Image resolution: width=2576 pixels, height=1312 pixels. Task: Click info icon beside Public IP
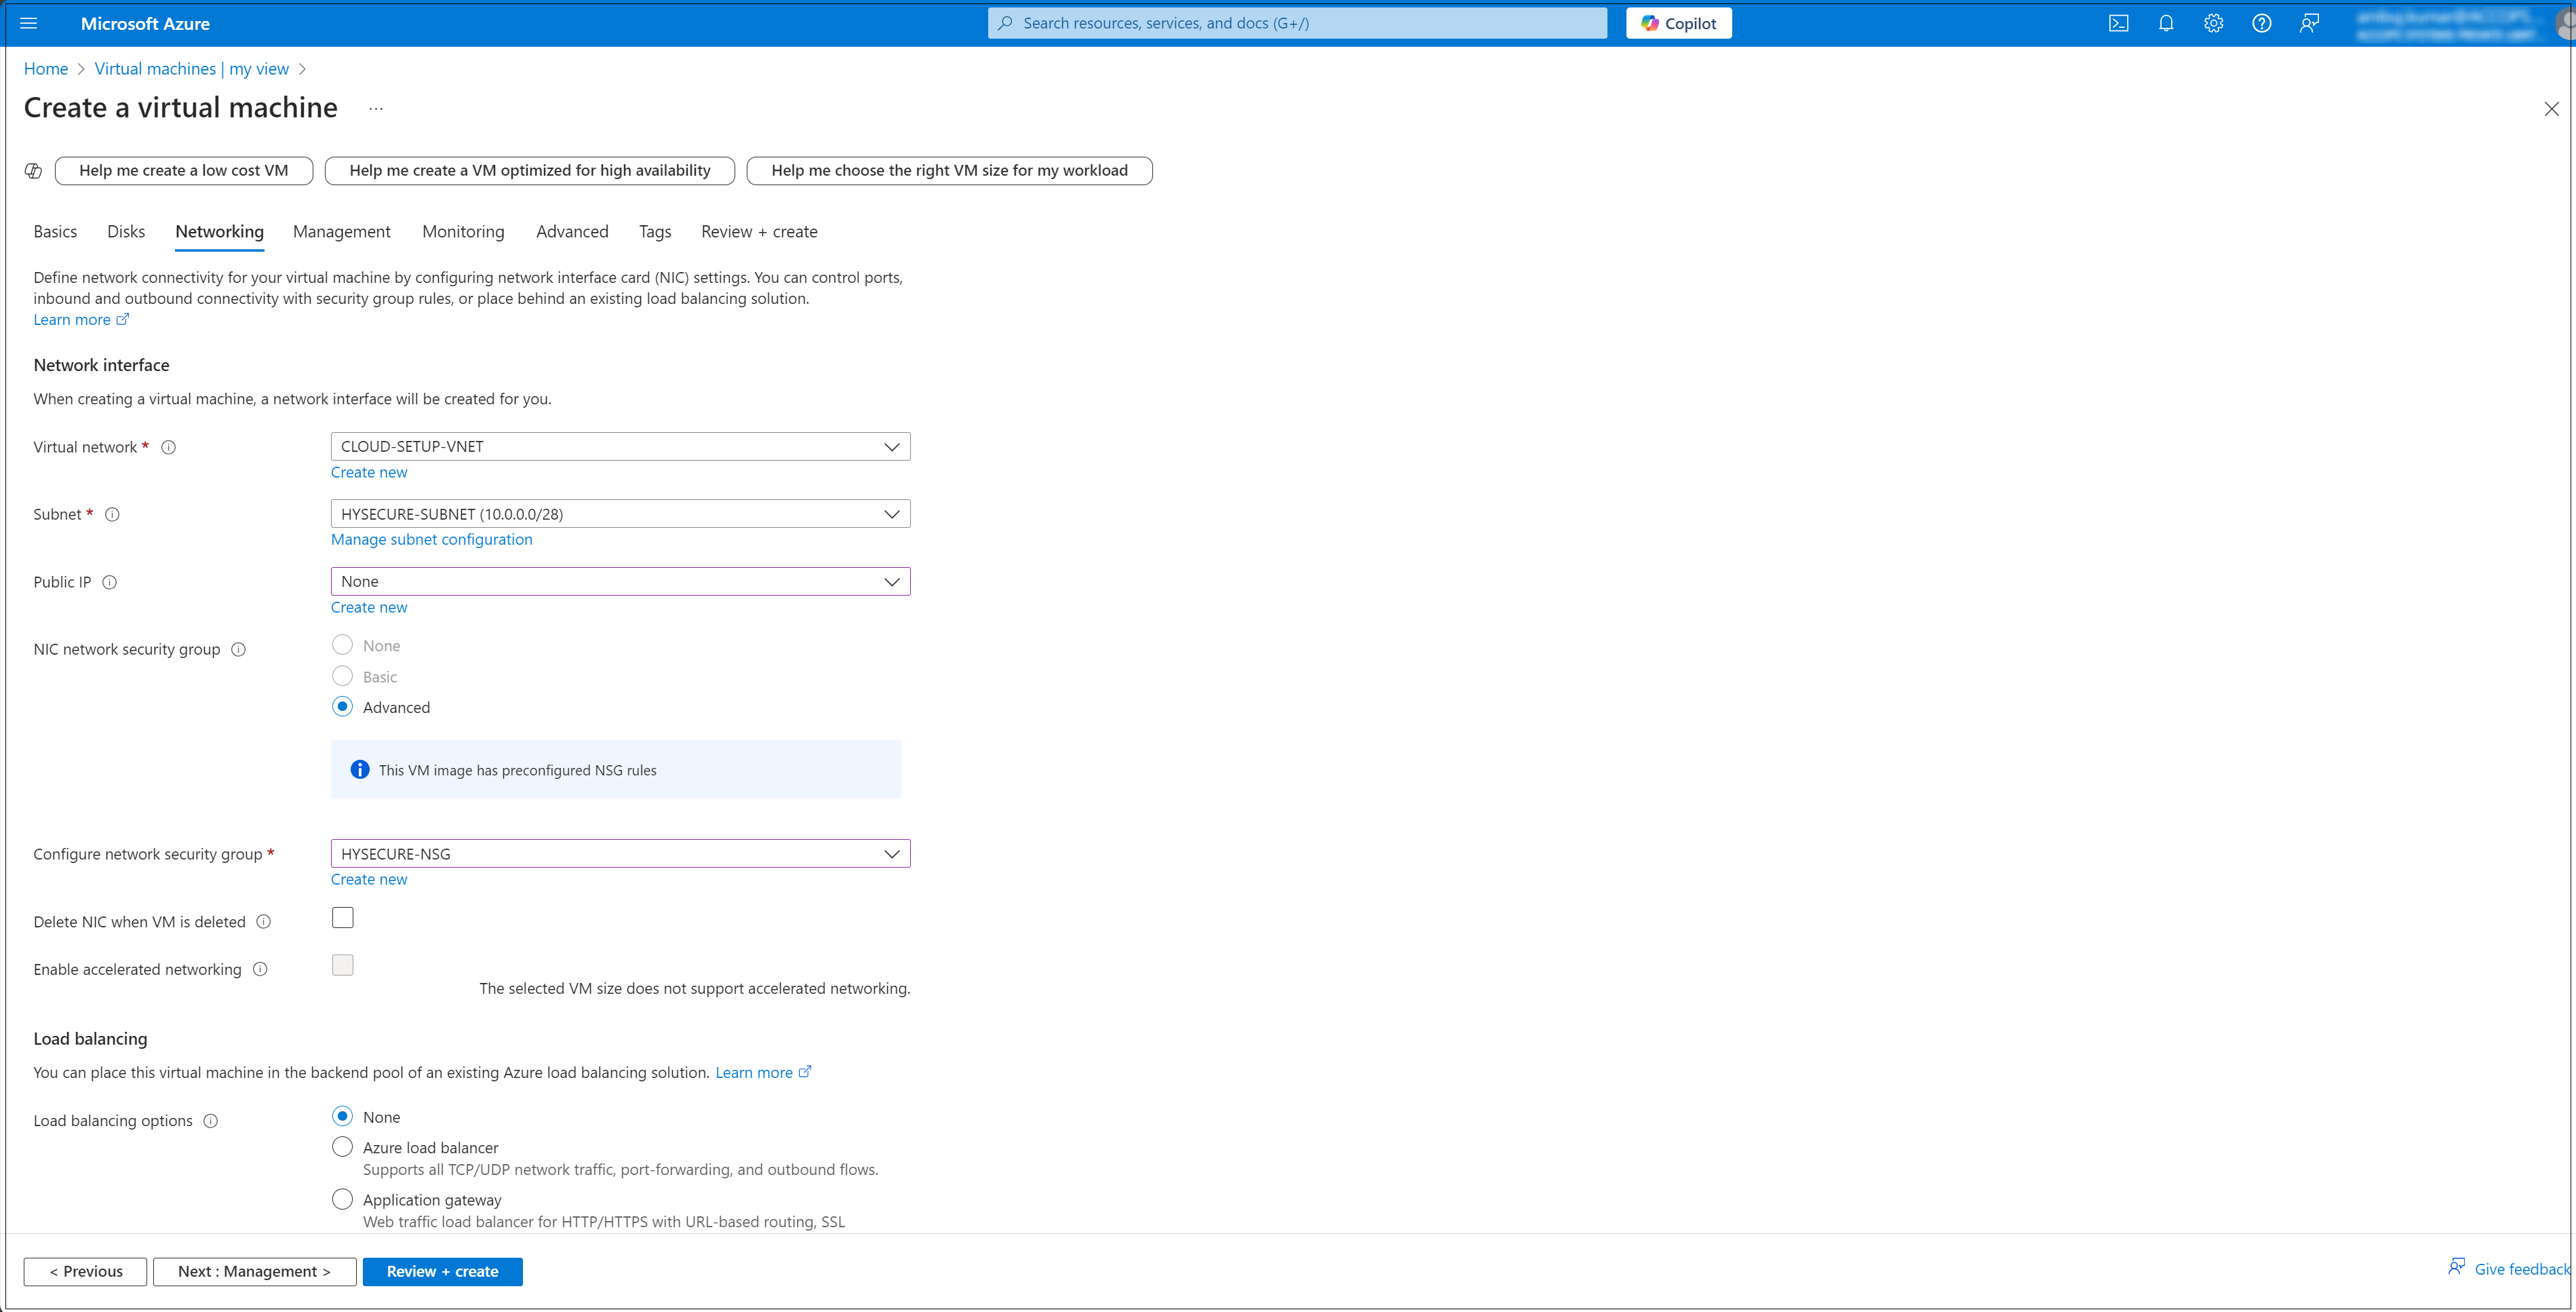pyautogui.click(x=110, y=582)
